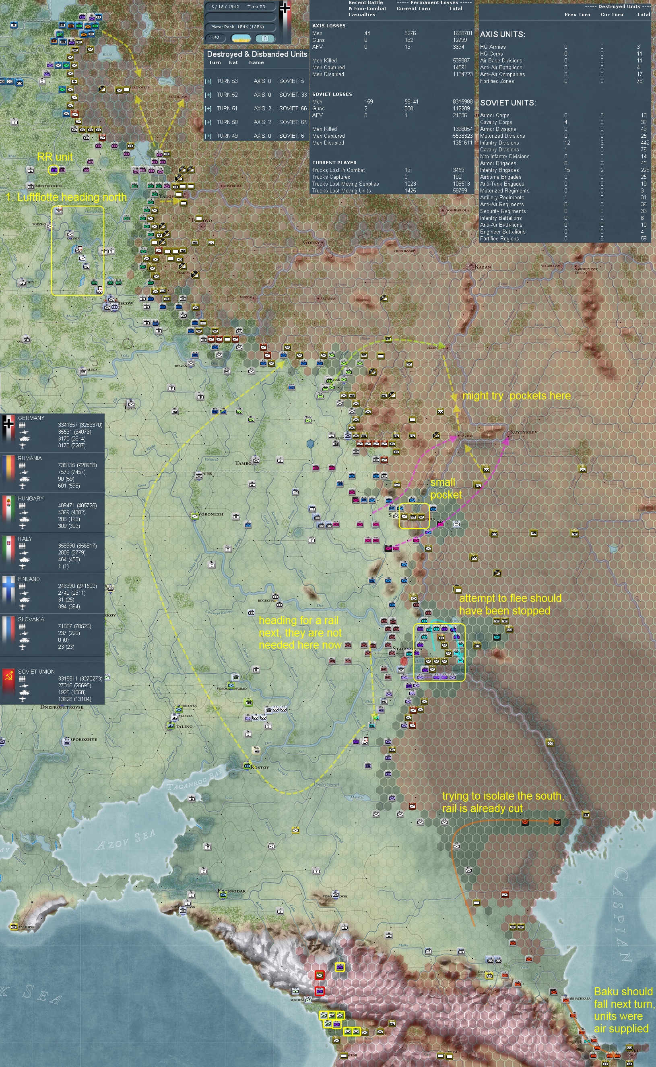Click the Rostov city label on map

(x=260, y=767)
